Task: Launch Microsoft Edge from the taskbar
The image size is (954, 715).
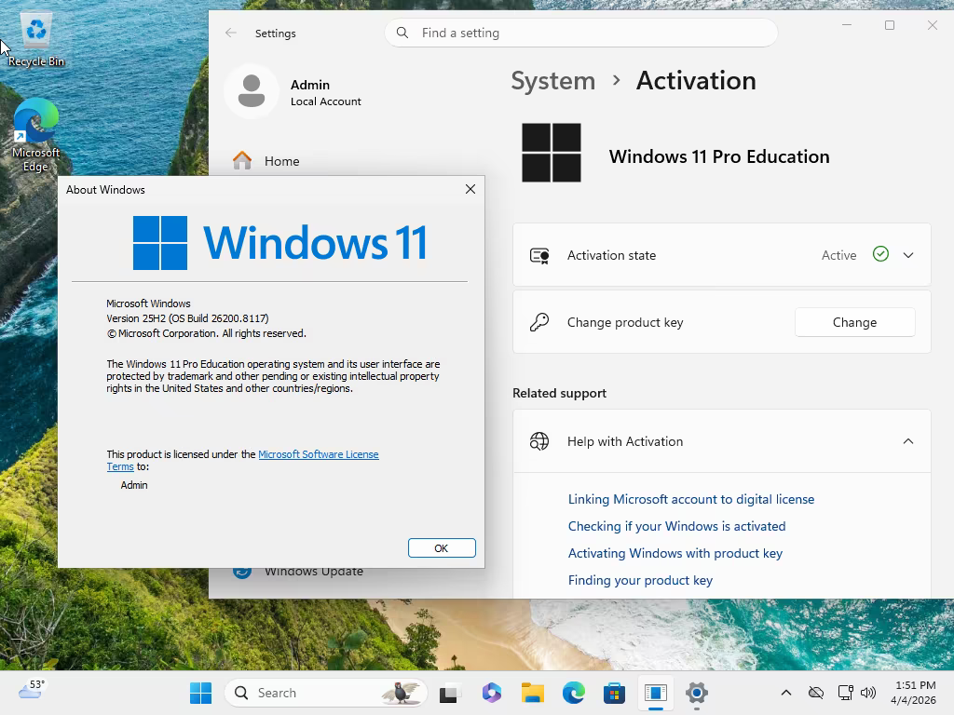Action: [x=573, y=693]
